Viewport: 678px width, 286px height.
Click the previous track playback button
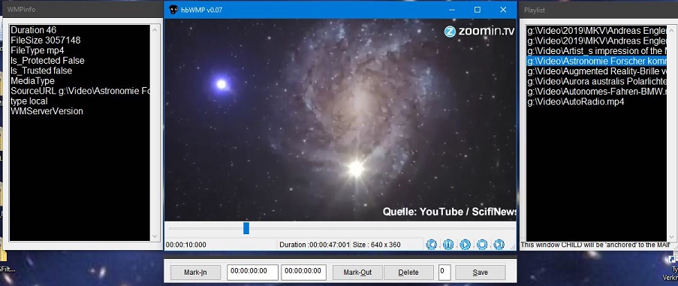431,245
